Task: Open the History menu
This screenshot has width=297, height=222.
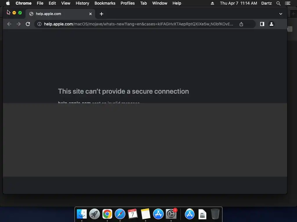Action: (x=82, y=3)
